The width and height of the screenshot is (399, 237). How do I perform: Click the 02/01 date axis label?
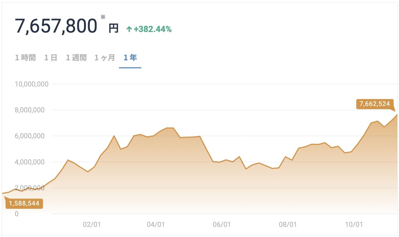[92, 225]
